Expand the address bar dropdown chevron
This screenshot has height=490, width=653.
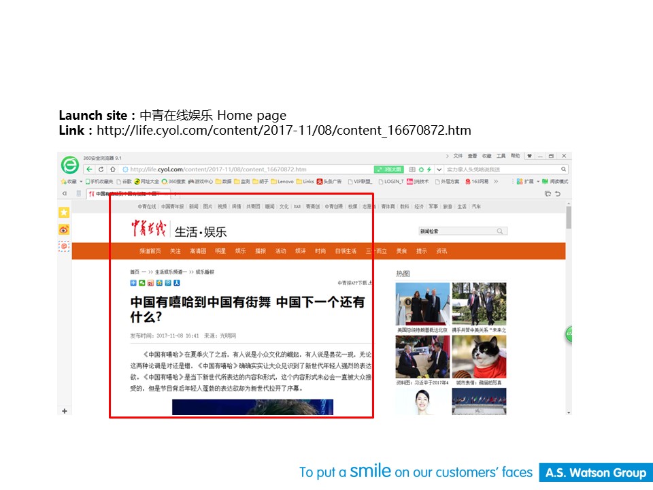(439, 169)
